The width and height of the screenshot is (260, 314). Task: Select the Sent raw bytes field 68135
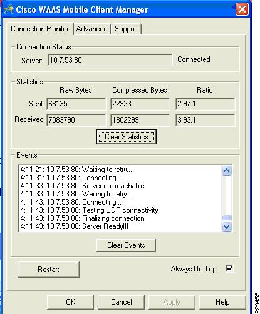[76, 104]
